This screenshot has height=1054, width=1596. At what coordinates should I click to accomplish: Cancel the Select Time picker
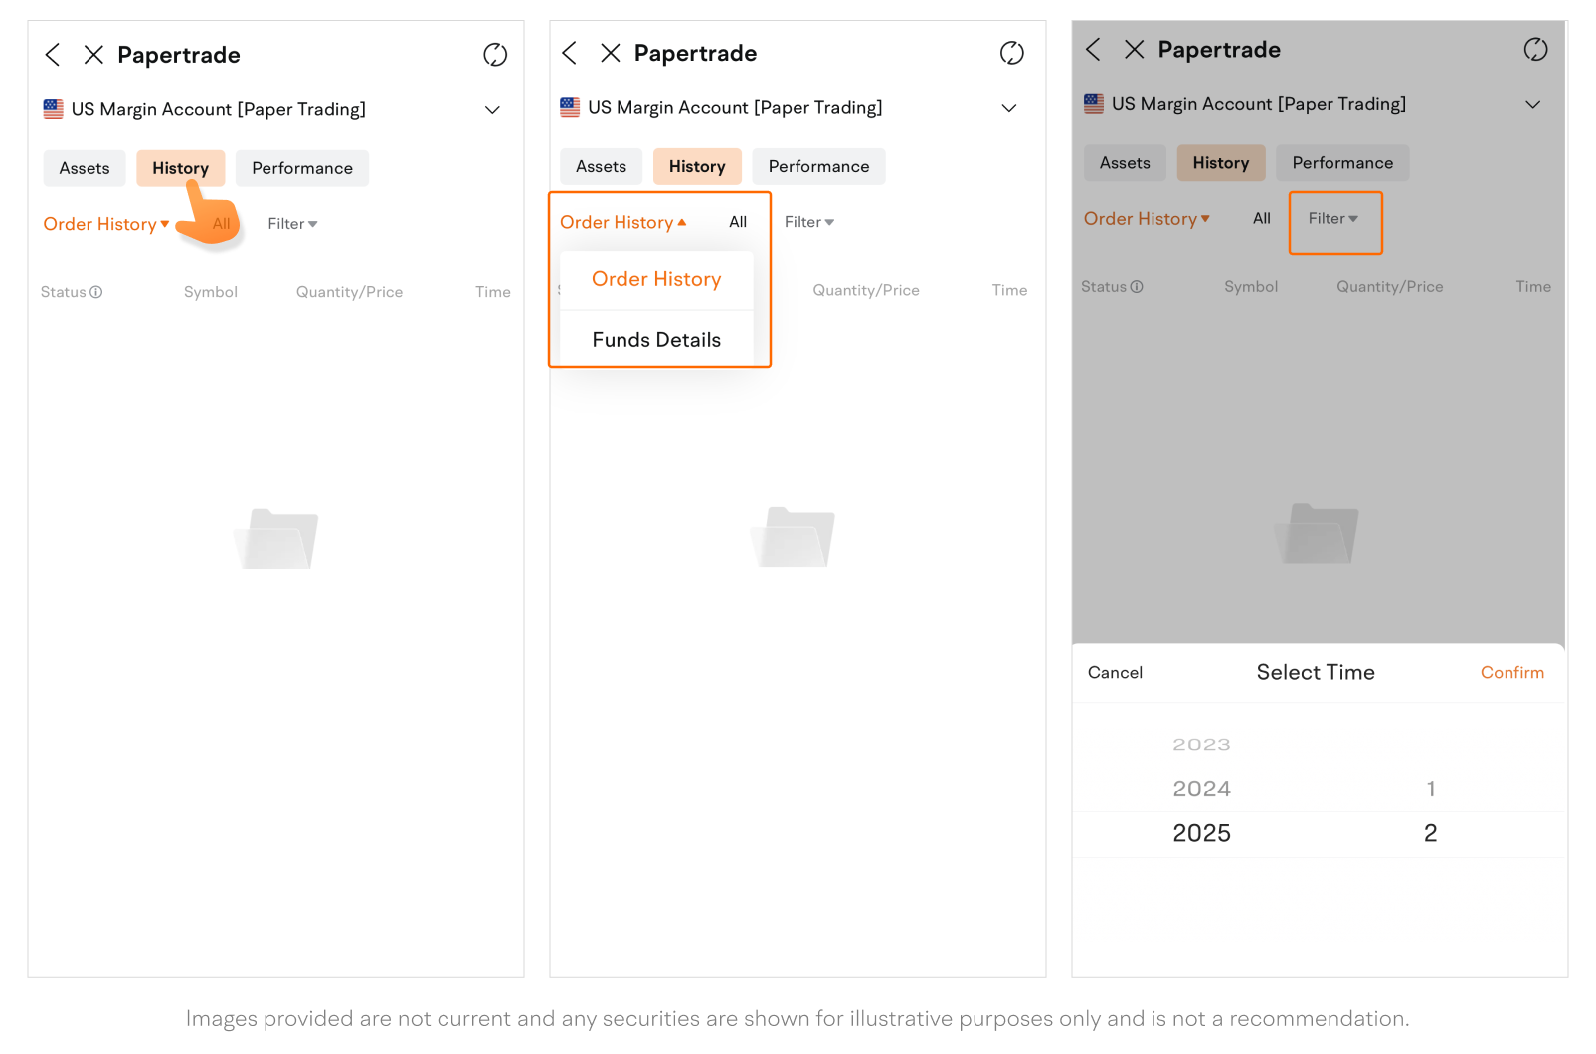pos(1115,673)
